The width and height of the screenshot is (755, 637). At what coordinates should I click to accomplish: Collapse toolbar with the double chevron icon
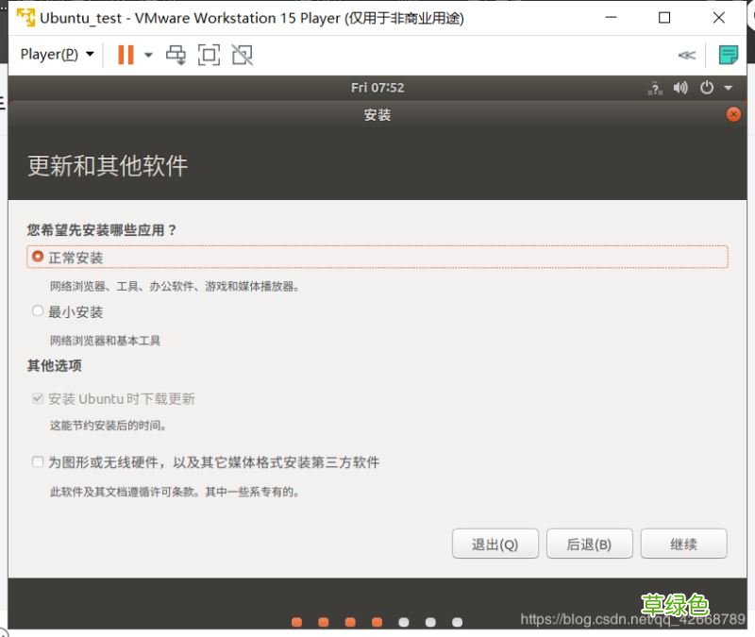[687, 56]
